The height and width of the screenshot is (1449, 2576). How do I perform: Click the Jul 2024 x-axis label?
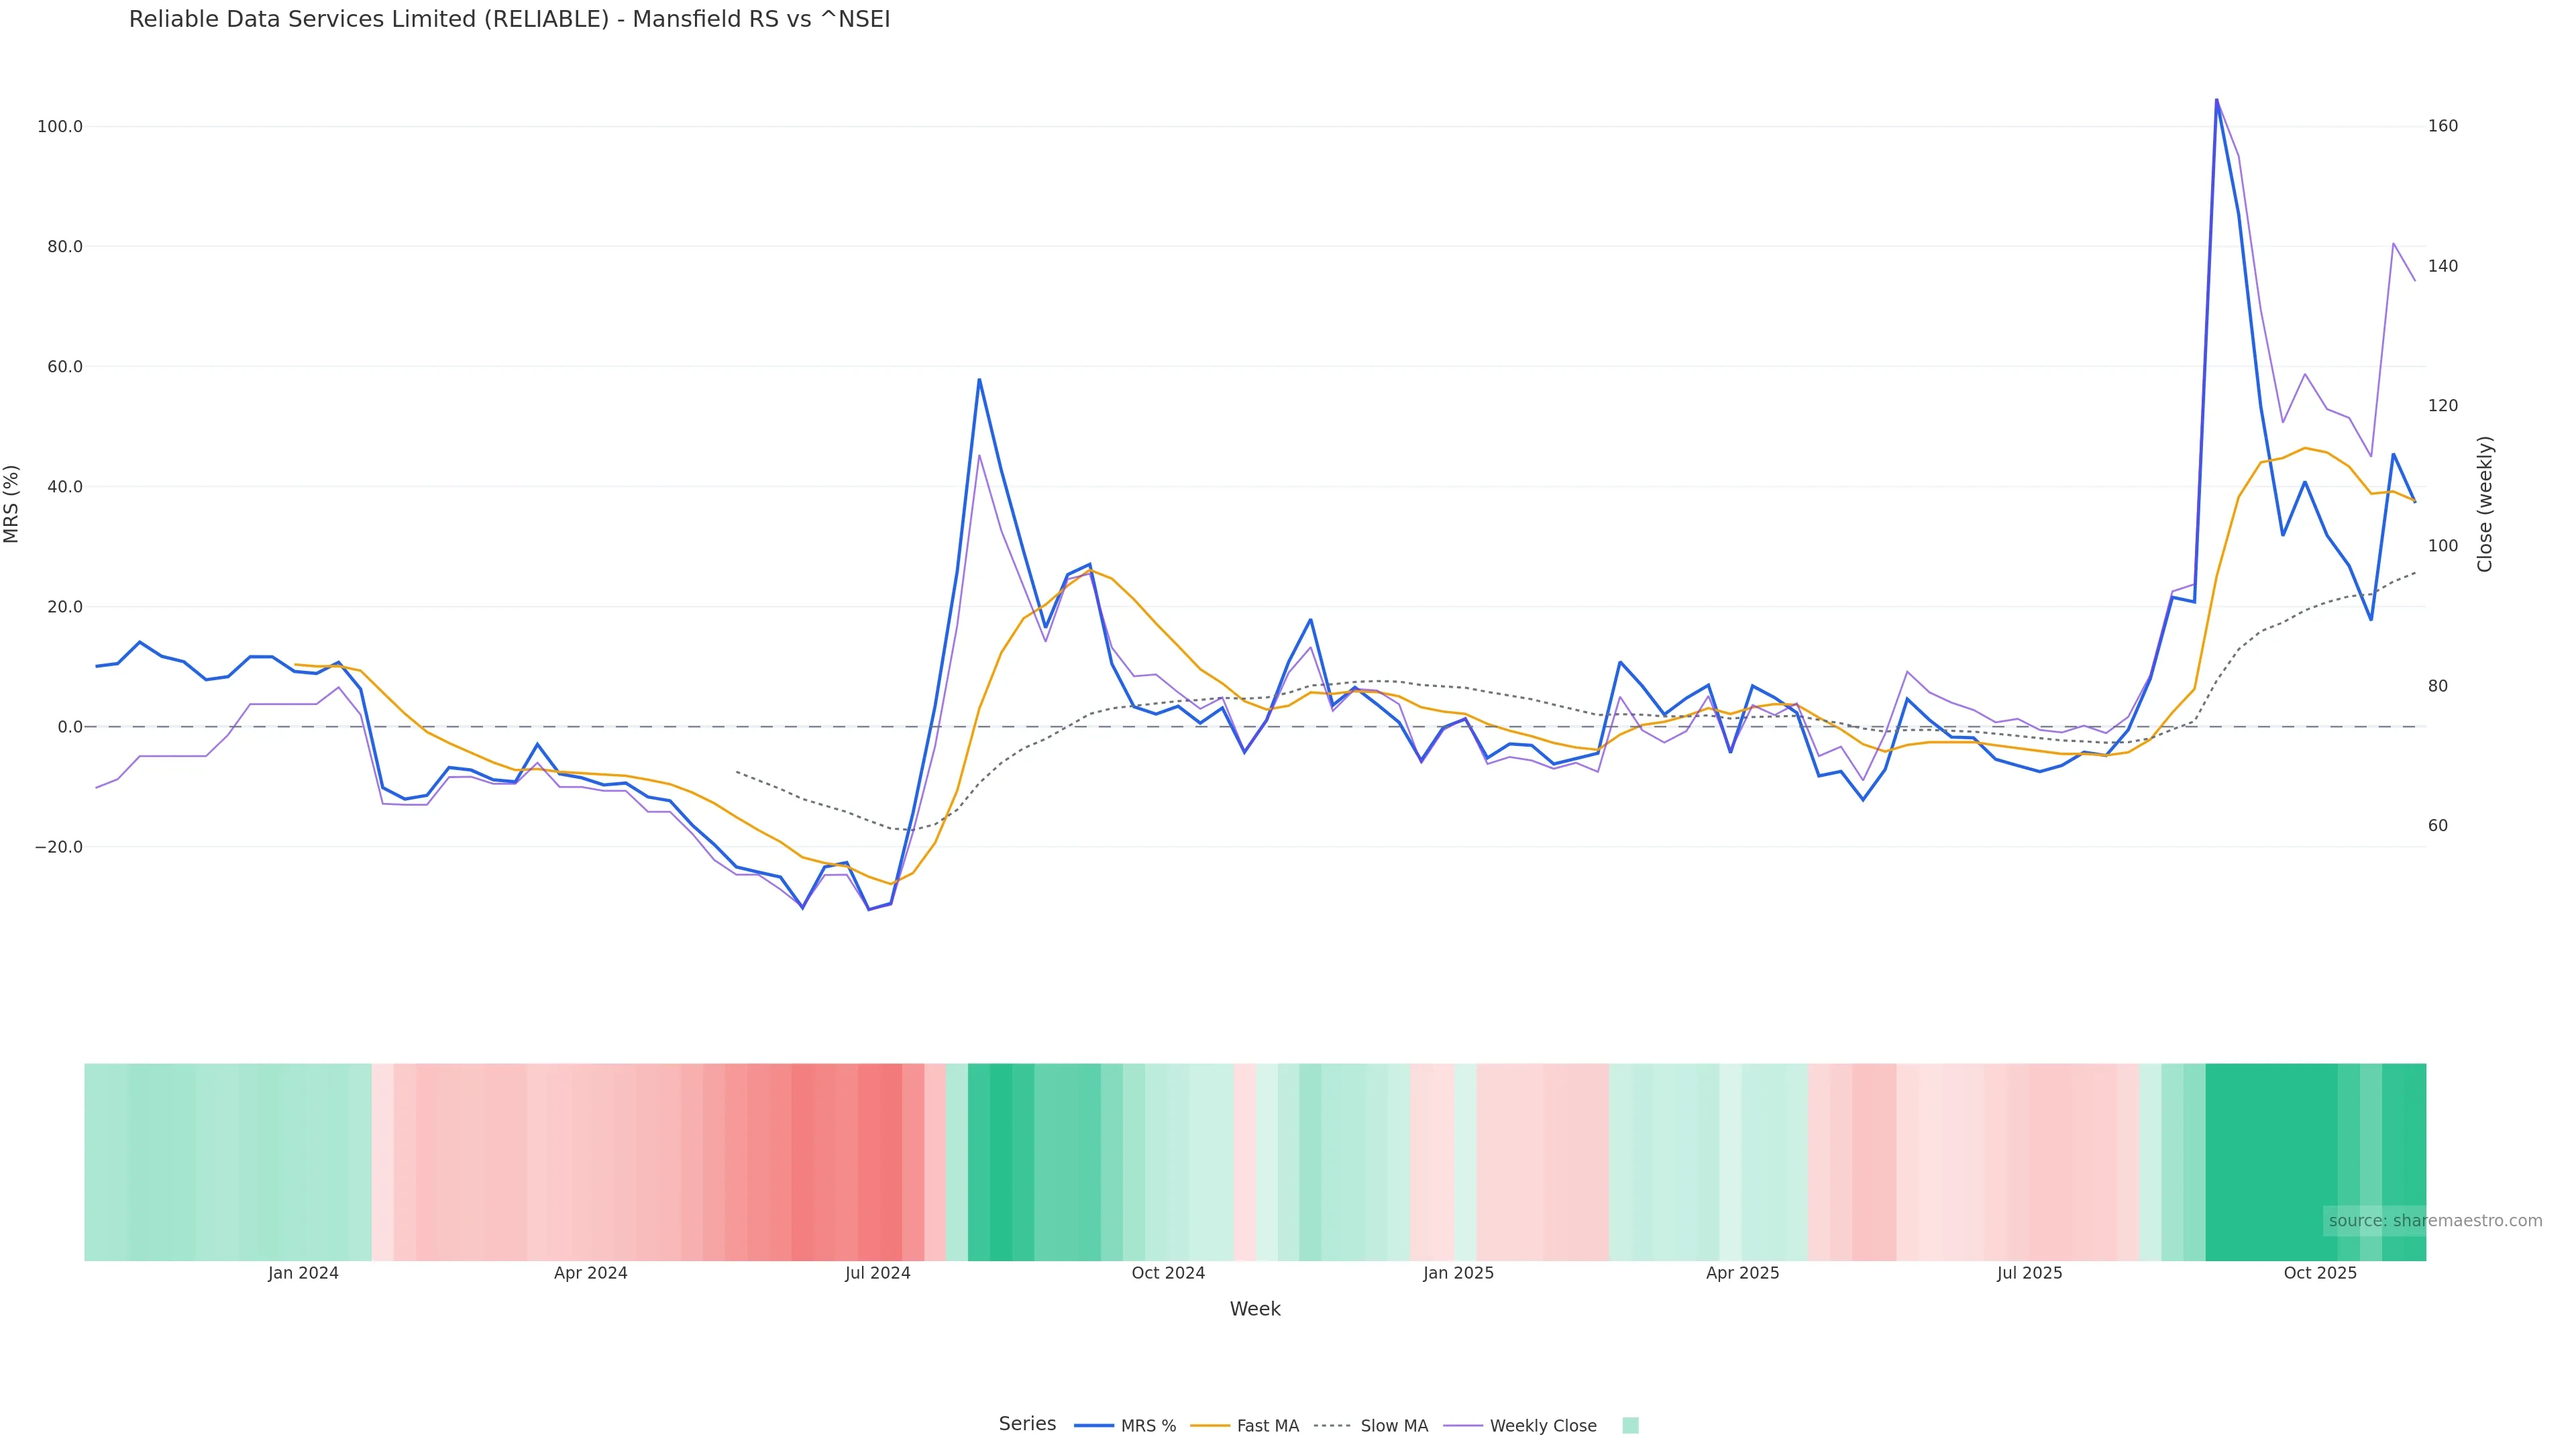877,1273
